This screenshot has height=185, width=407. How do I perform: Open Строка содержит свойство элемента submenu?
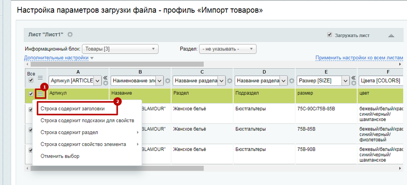pyautogui.click(x=87, y=144)
